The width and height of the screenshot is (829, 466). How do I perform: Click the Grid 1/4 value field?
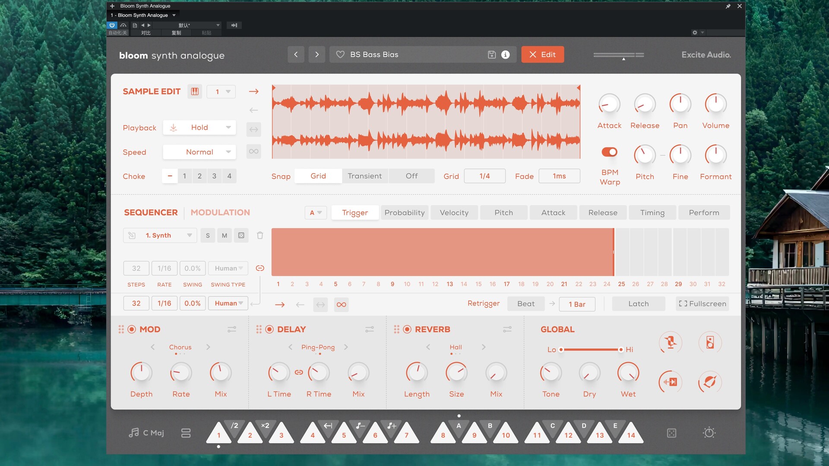tap(484, 176)
